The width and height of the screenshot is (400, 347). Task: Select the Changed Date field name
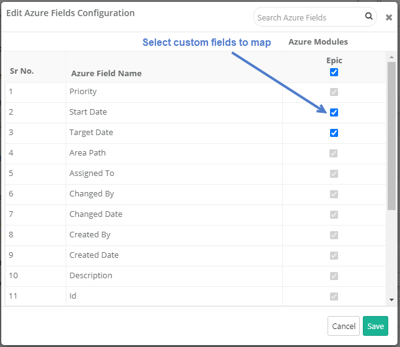tap(96, 214)
